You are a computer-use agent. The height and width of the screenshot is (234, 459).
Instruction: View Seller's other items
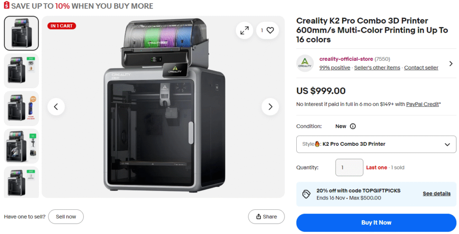point(377,68)
